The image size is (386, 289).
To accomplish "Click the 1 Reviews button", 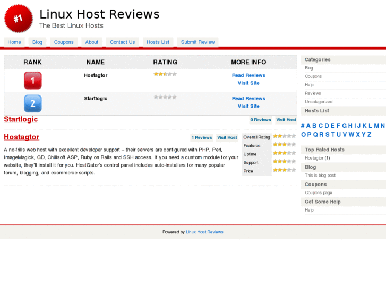I will (x=202, y=137).
